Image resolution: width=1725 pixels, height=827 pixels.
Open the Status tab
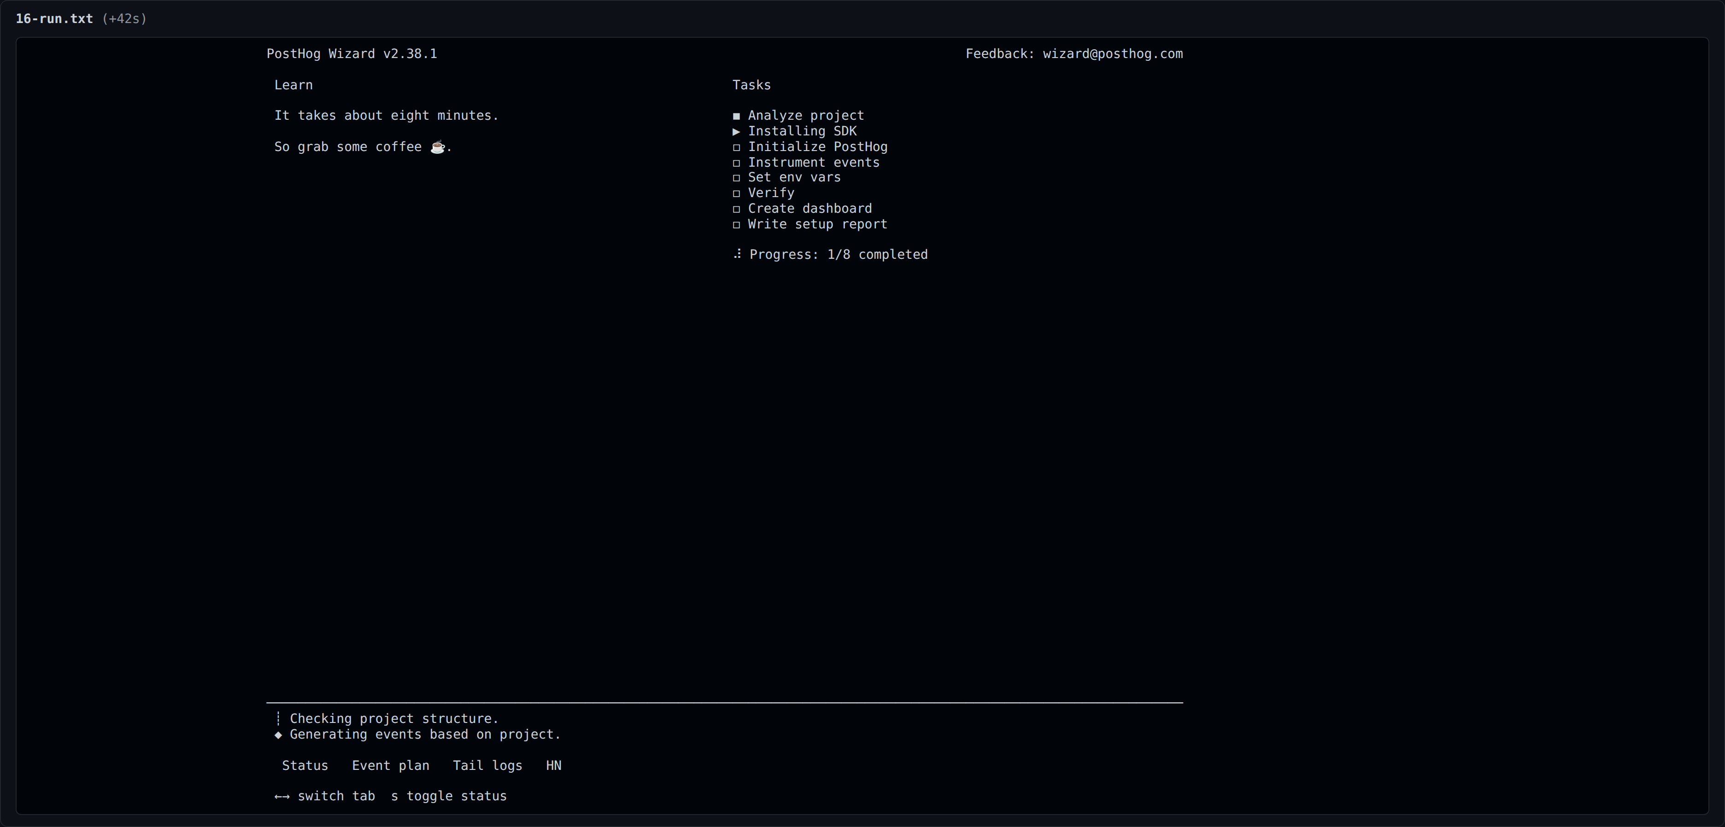(305, 765)
